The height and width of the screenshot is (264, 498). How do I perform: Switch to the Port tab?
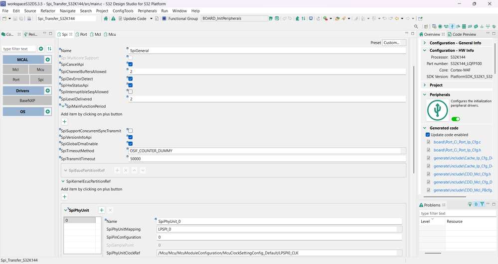[81, 34]
